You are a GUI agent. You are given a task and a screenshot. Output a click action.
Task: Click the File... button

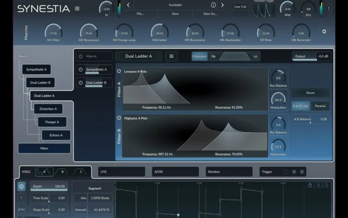pos(140,14)
